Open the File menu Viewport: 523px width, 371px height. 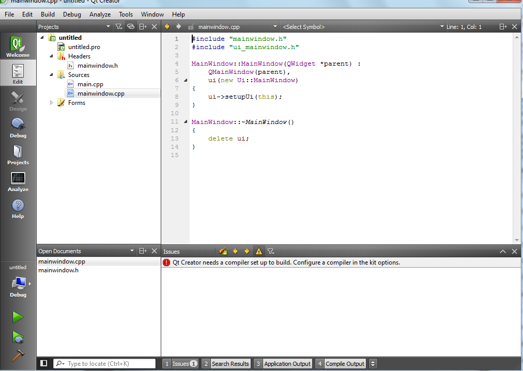click(x=9, y=14)
